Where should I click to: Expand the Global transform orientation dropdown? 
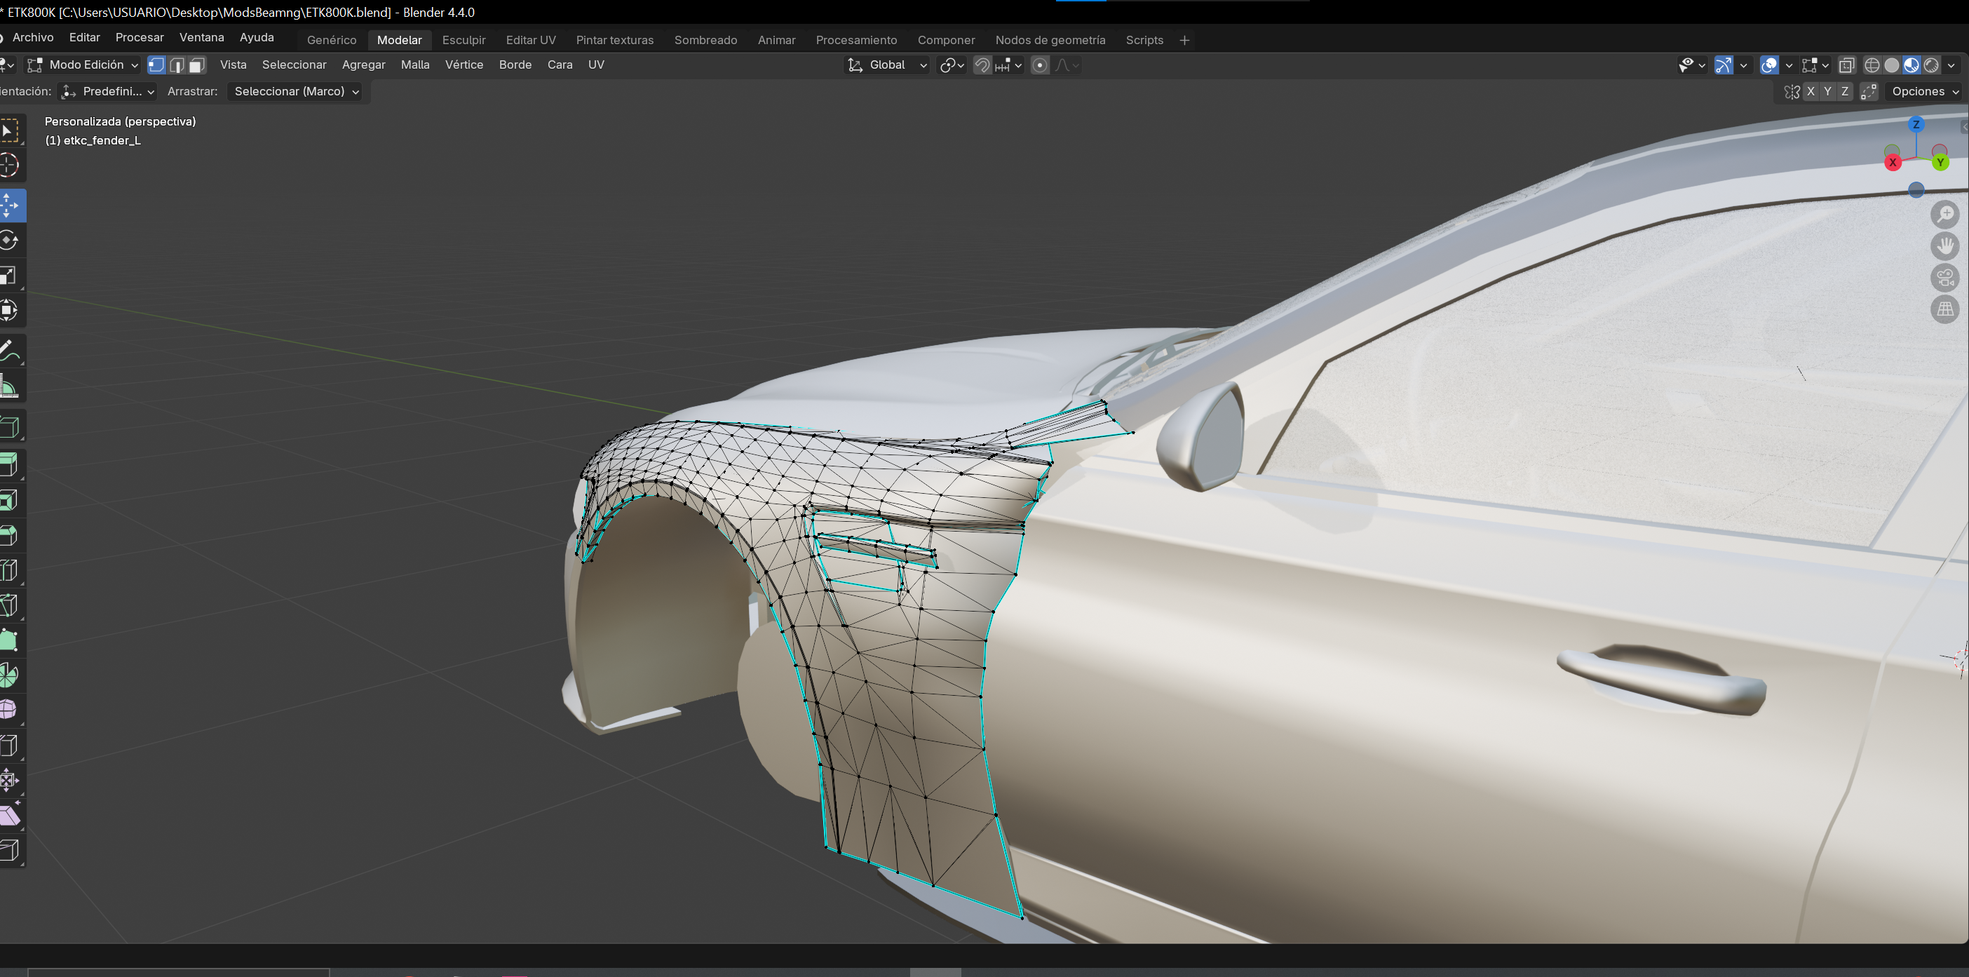click(x=888, y=65)
